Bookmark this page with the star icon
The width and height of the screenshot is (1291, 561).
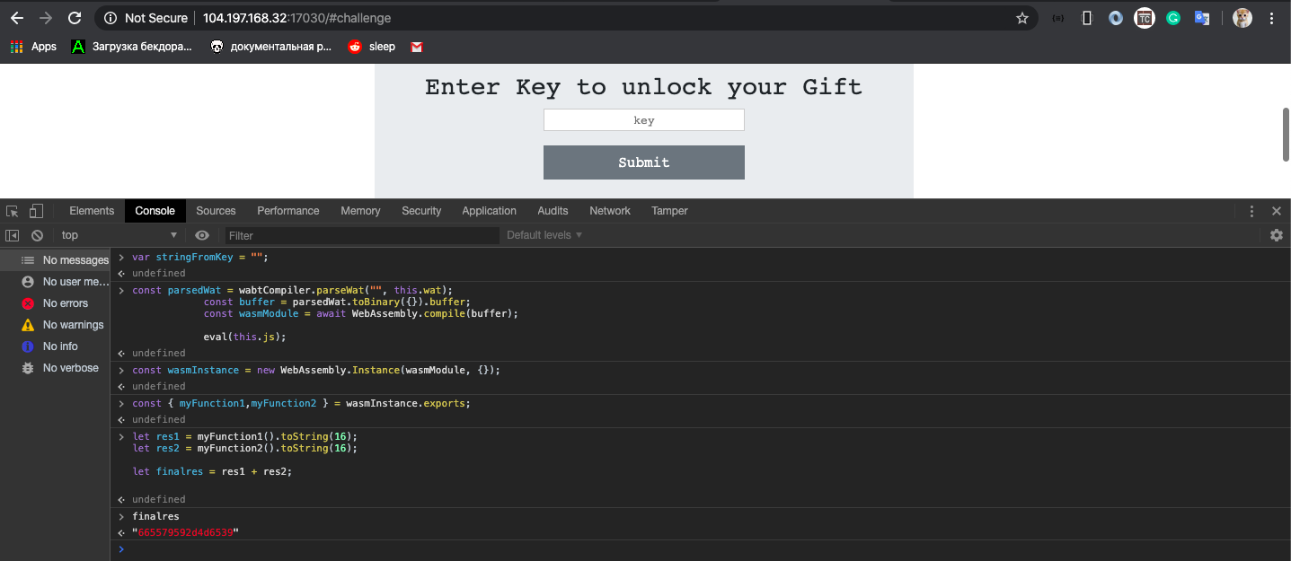[x=1021, y=18]
